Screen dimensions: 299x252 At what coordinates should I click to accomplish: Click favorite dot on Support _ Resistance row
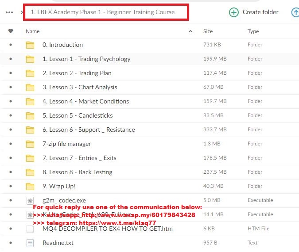(x=11, y=130)
